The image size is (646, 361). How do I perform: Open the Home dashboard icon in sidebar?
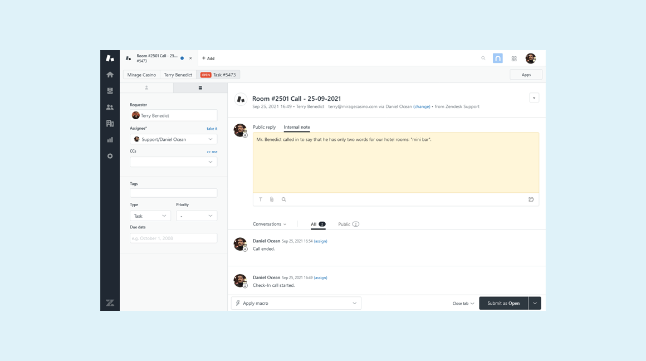pos(110,75)
